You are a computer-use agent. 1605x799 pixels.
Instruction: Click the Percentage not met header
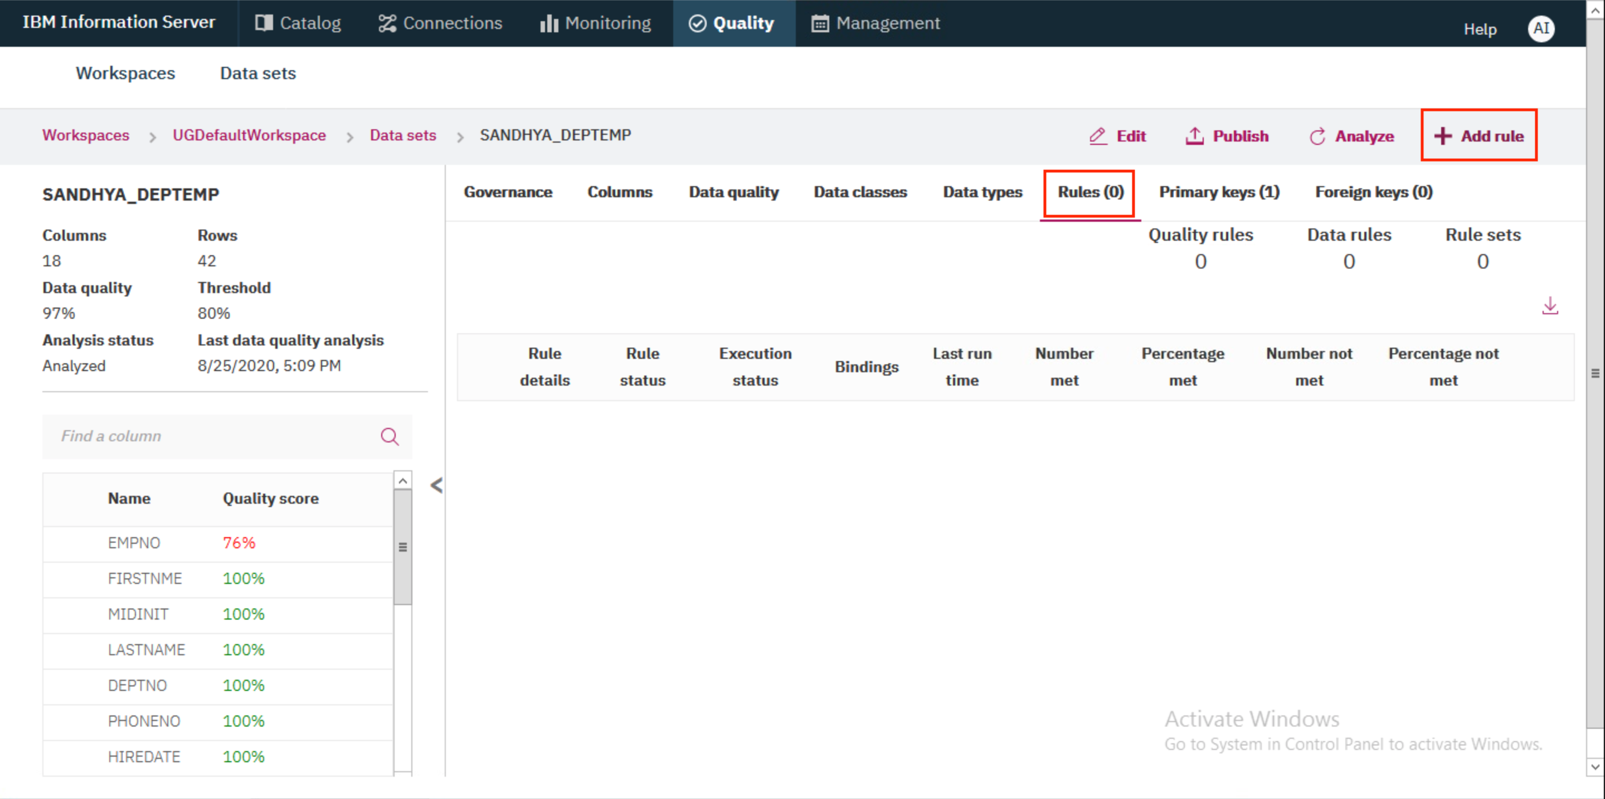click(1443, 367)
